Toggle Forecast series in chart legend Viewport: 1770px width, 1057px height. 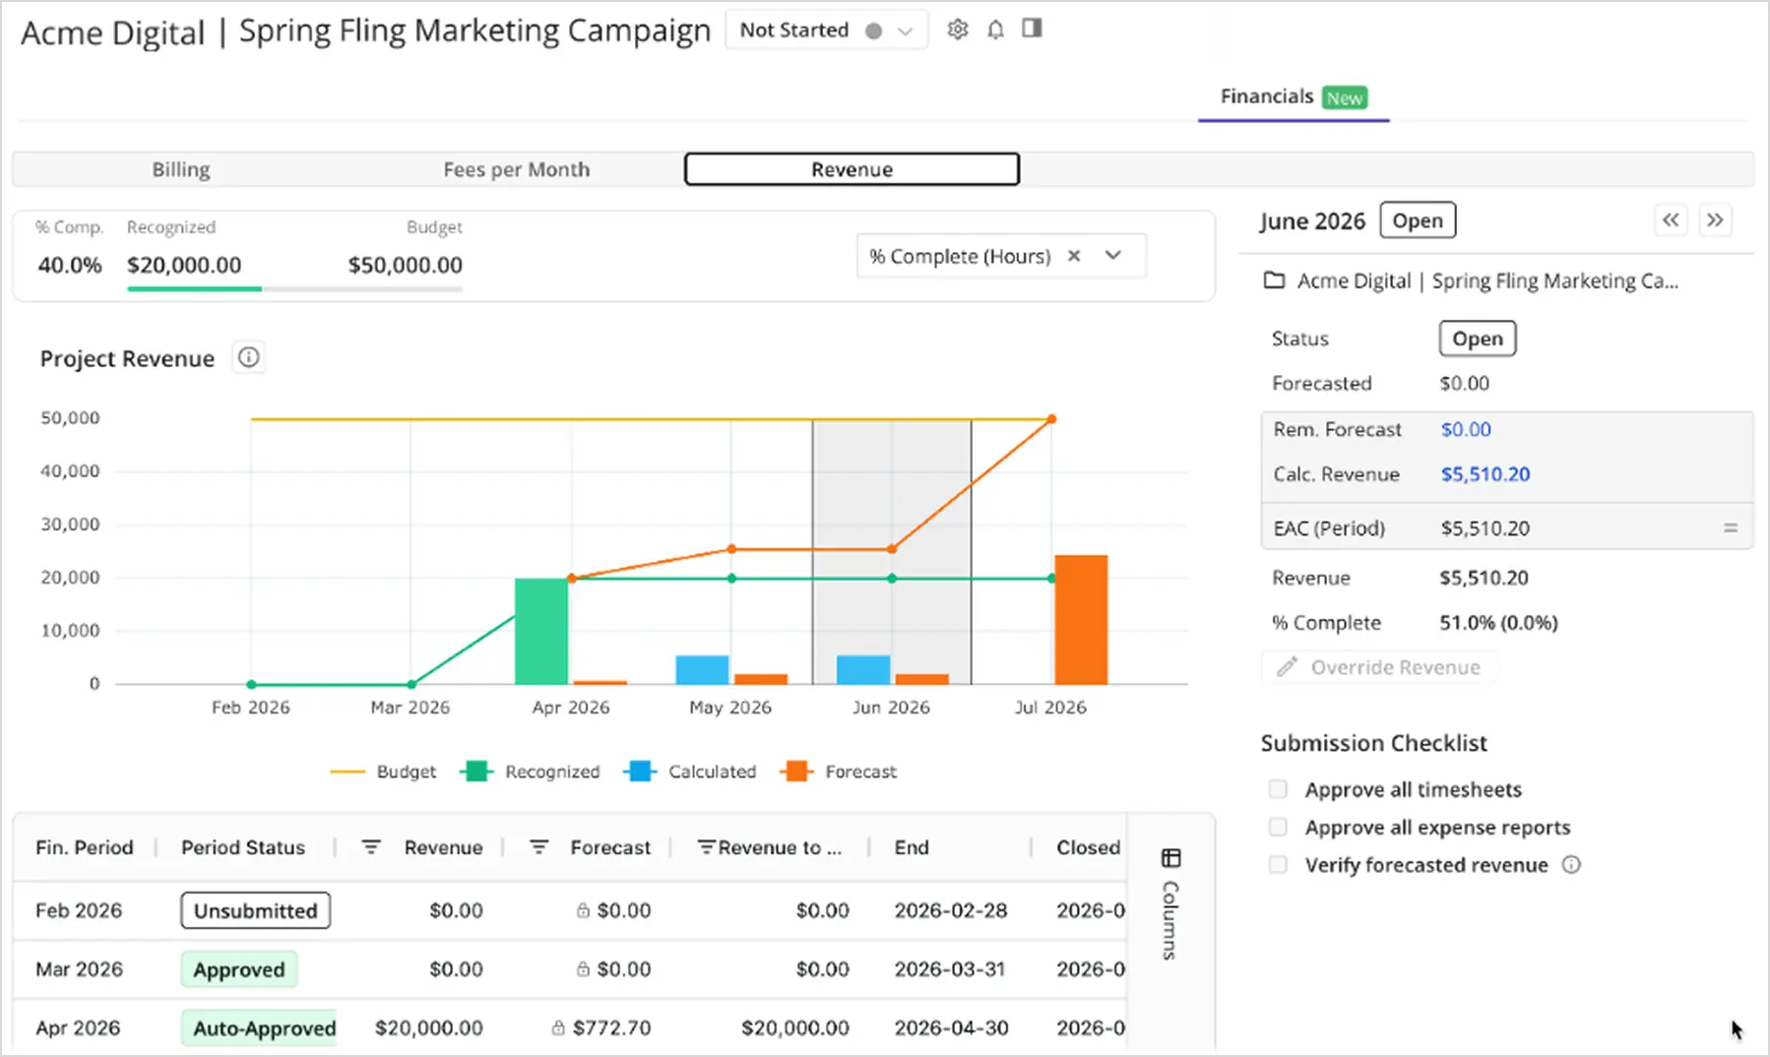(839, 772)
